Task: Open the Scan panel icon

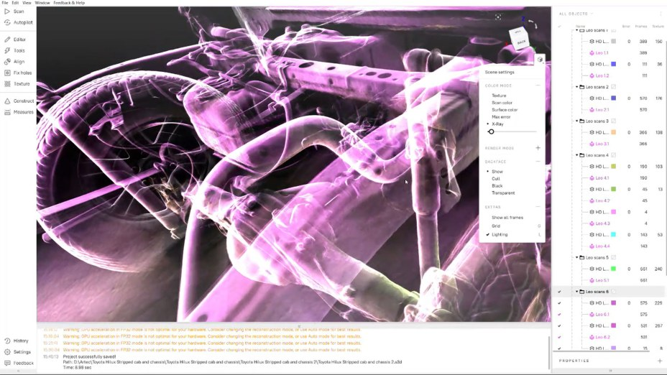Action: 6,11
